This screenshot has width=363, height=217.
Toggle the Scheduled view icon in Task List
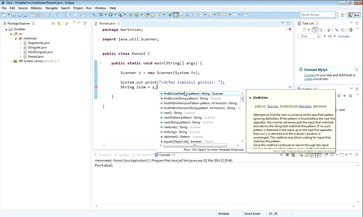[x=321, y=30]
